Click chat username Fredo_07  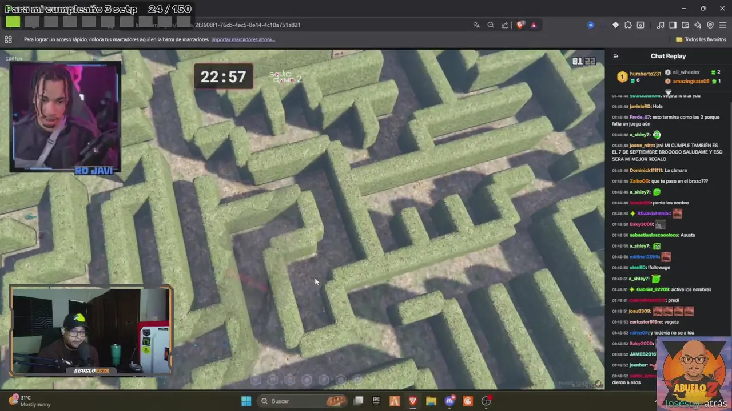(640, 117)
